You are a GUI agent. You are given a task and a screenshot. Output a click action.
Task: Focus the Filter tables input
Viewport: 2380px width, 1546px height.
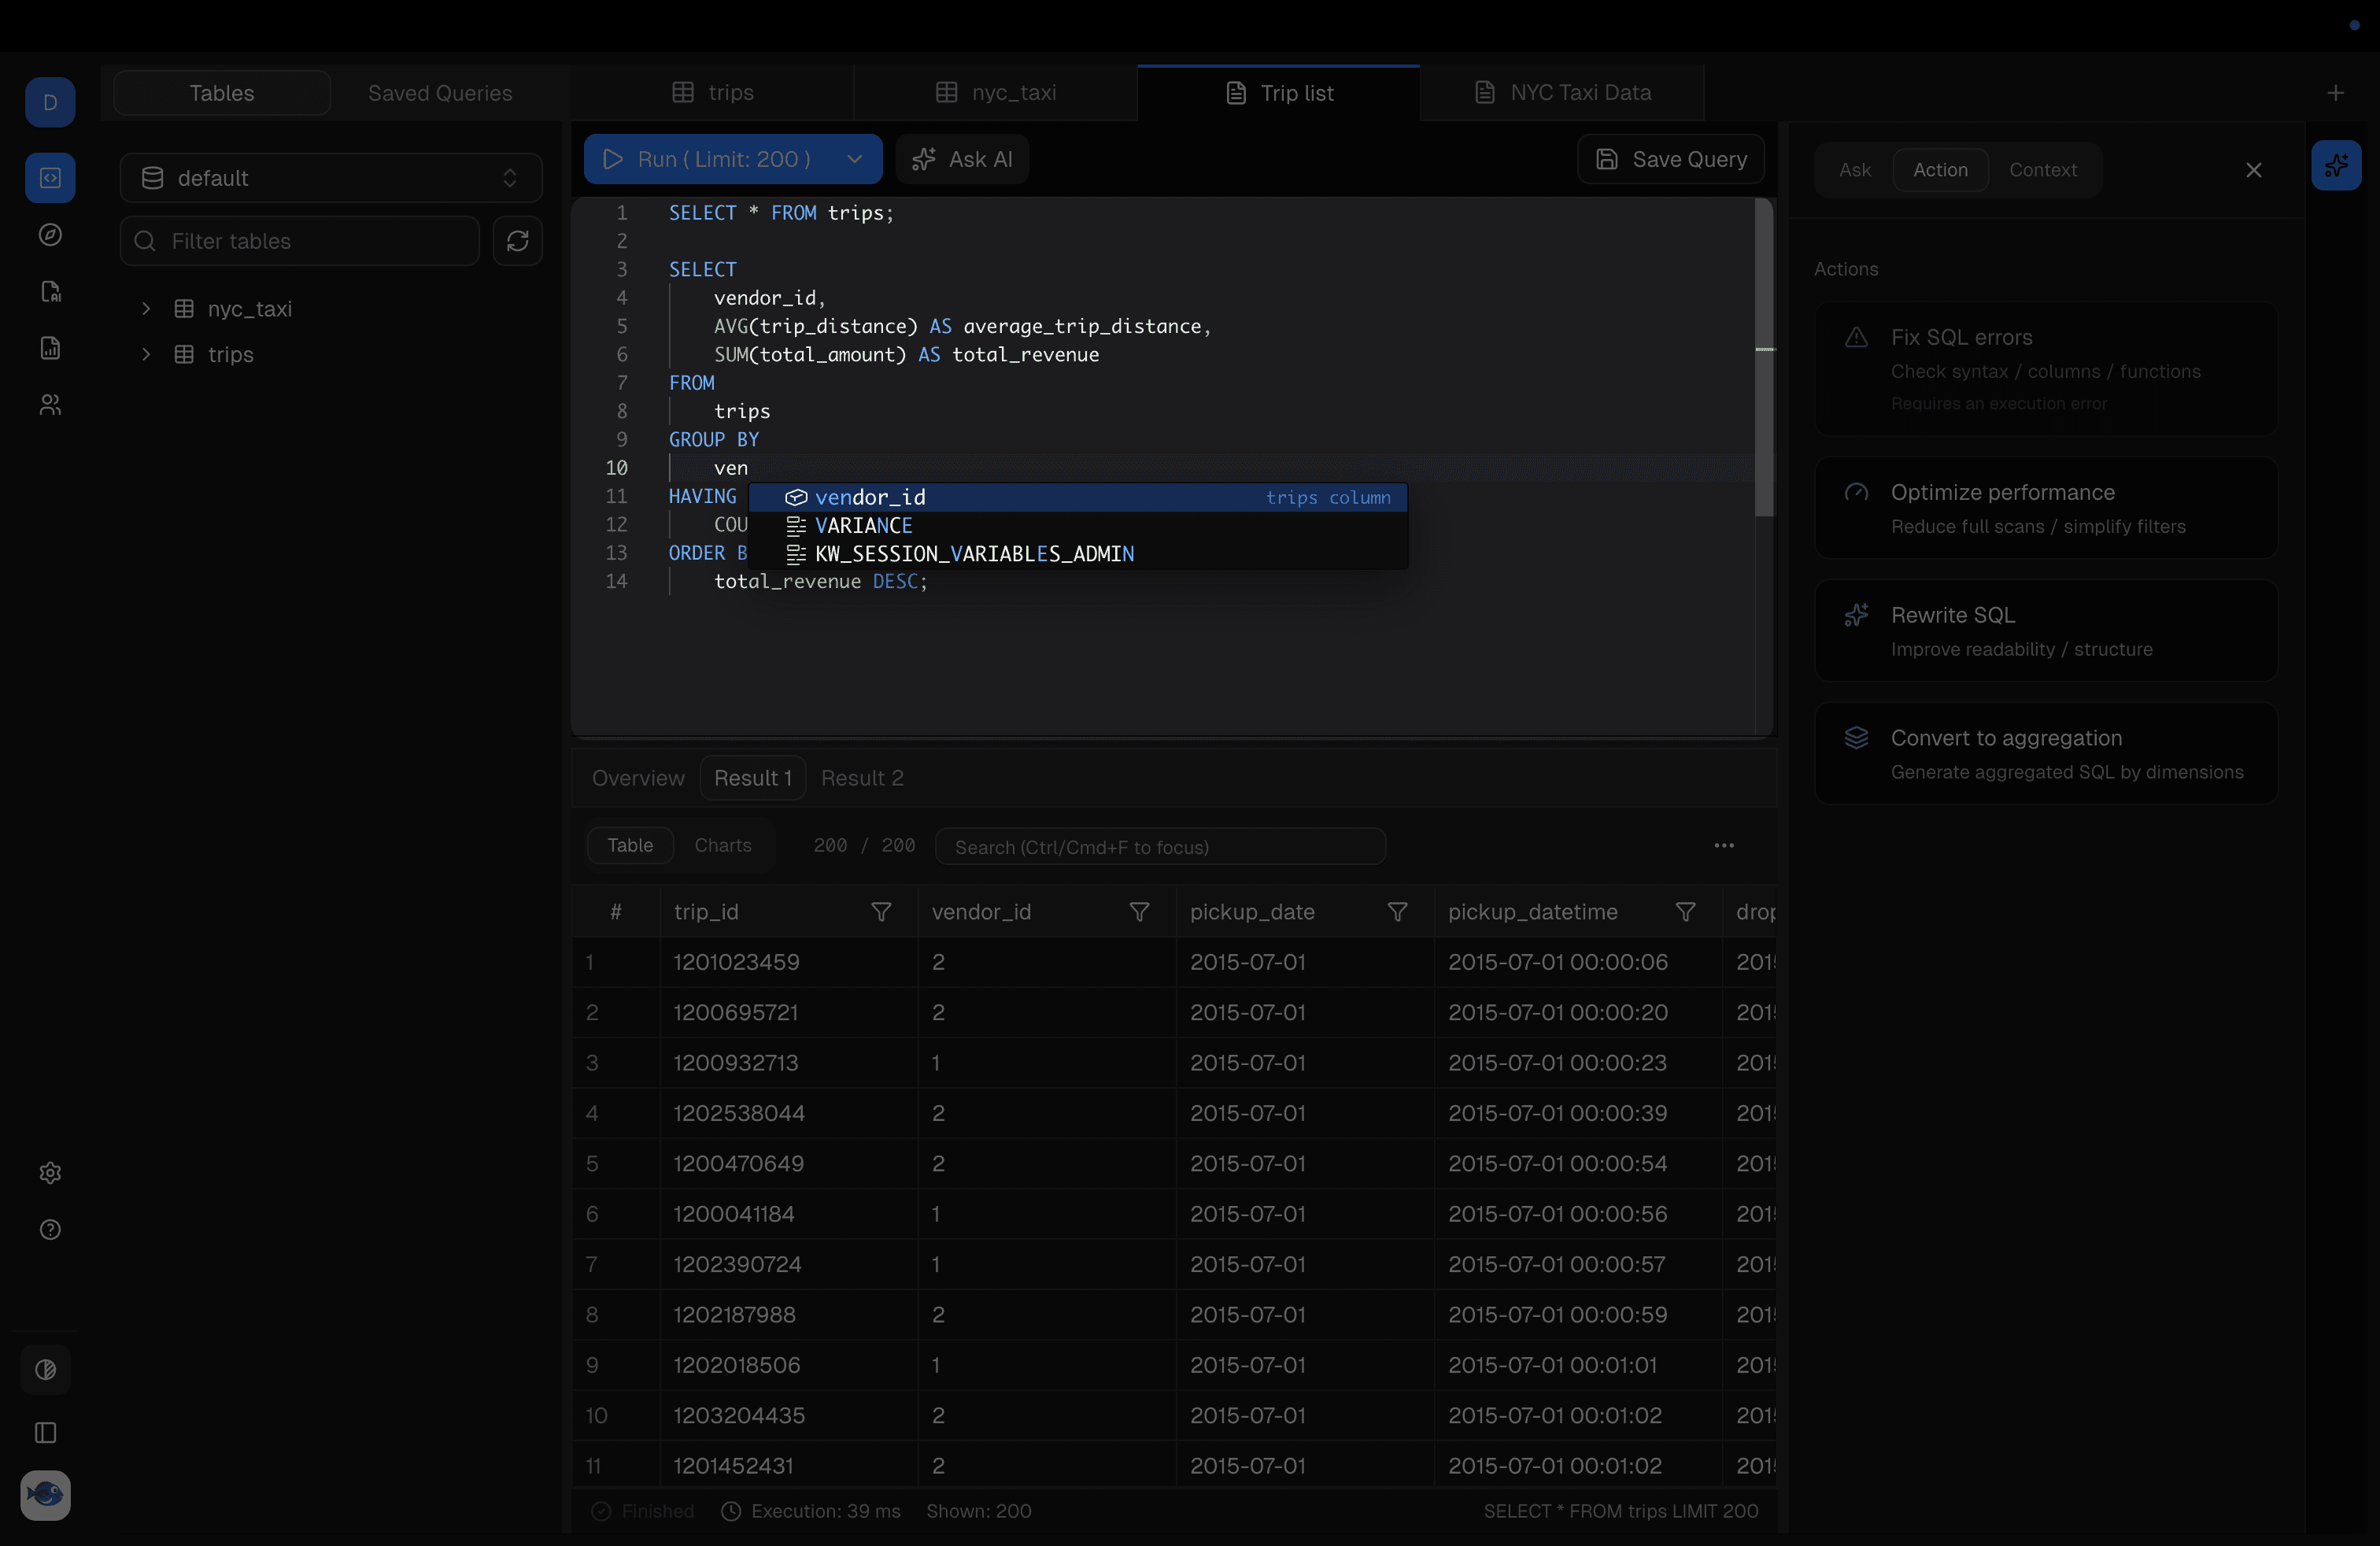(x=300, y=241)
